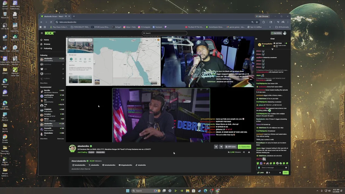
Task: Open OBS Studio desktop icon
Action: click(5, 26)
